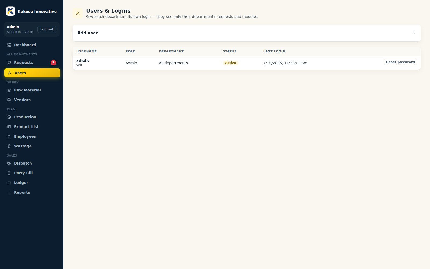Click the Vendors warehouse icon
This screenshot has height=269, width=430.
tap(9, 100)
